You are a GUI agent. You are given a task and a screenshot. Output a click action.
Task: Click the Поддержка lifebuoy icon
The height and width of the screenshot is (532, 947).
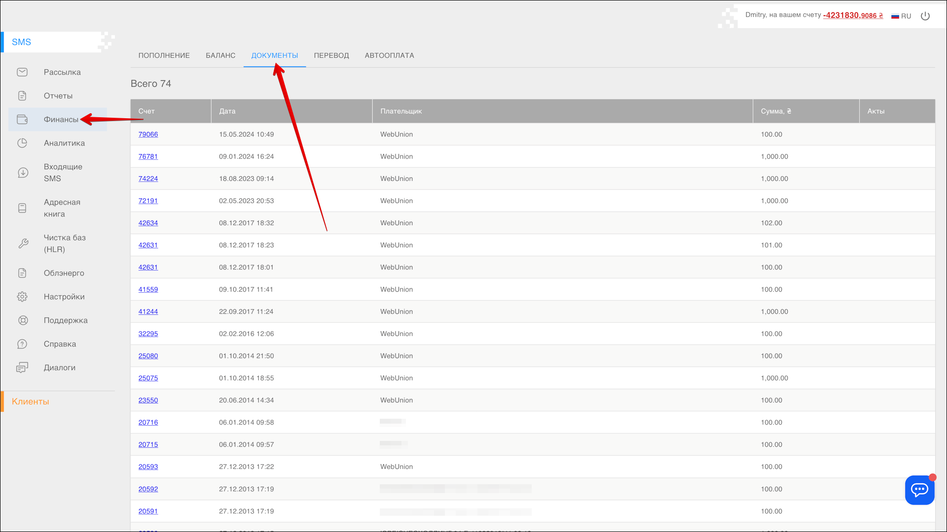pos(23,321)
